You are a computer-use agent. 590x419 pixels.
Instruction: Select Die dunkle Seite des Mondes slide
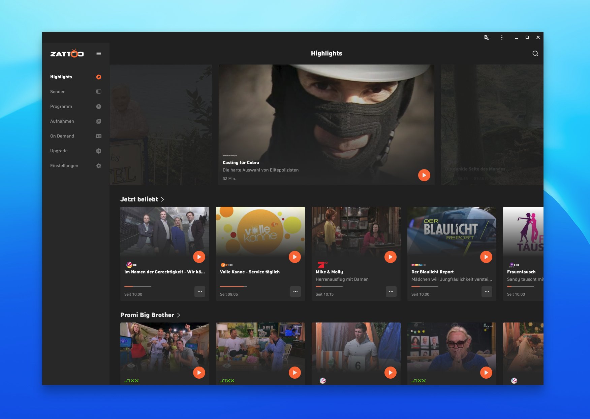pos(492,125)
